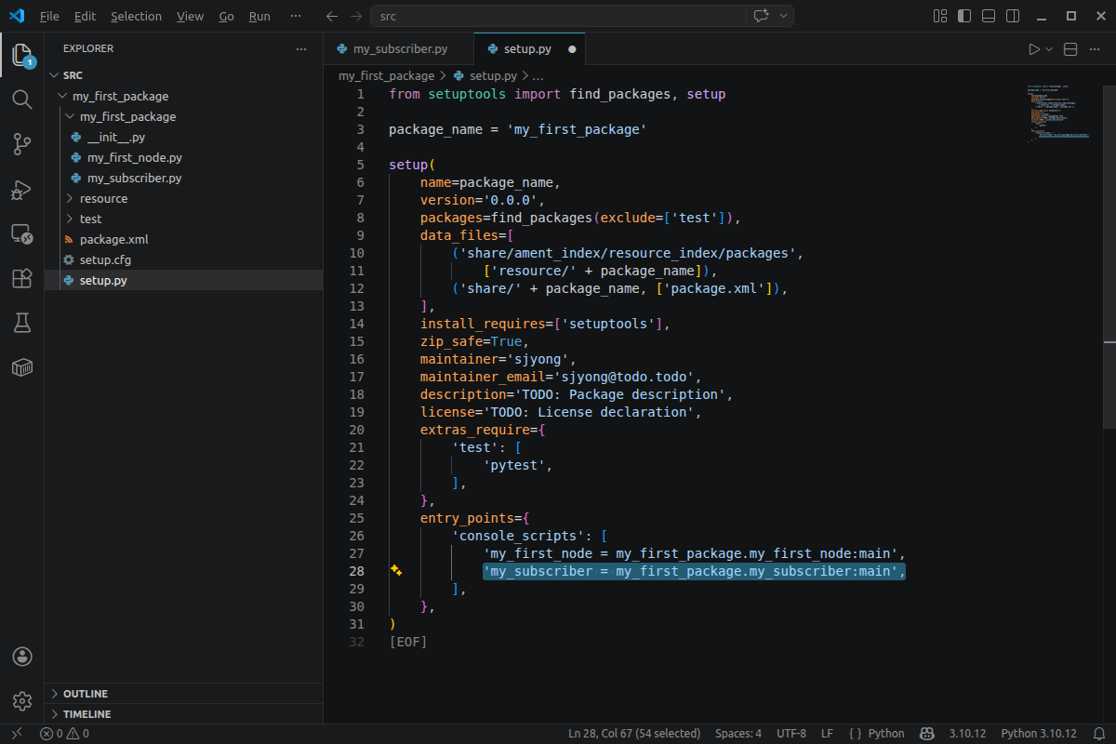The height and width of the screenshot is (744, 1116).
Task: Open the run options dropdown arrow
Action: point(1049,49)
